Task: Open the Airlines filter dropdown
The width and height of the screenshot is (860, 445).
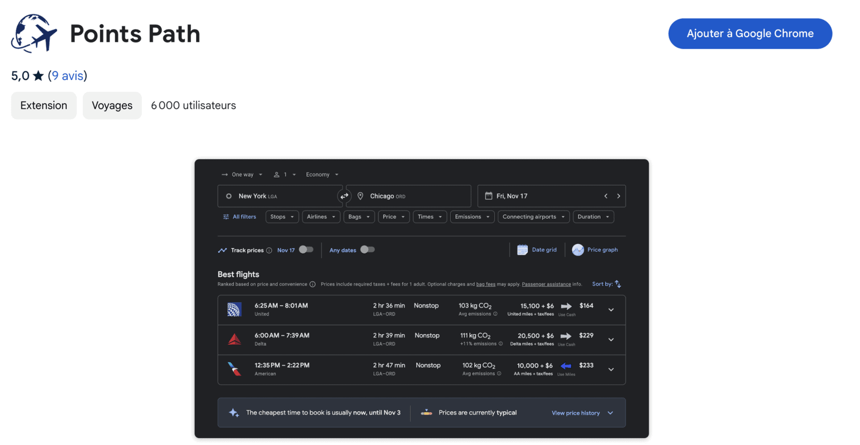Action: [x=321, y=217]
